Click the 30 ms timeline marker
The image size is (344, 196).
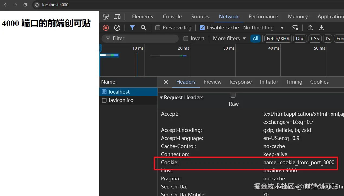coord(229,48)
